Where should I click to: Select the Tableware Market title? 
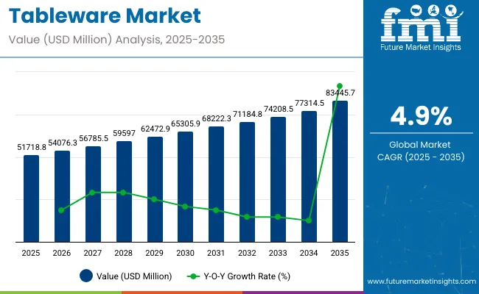pos(105,15)
